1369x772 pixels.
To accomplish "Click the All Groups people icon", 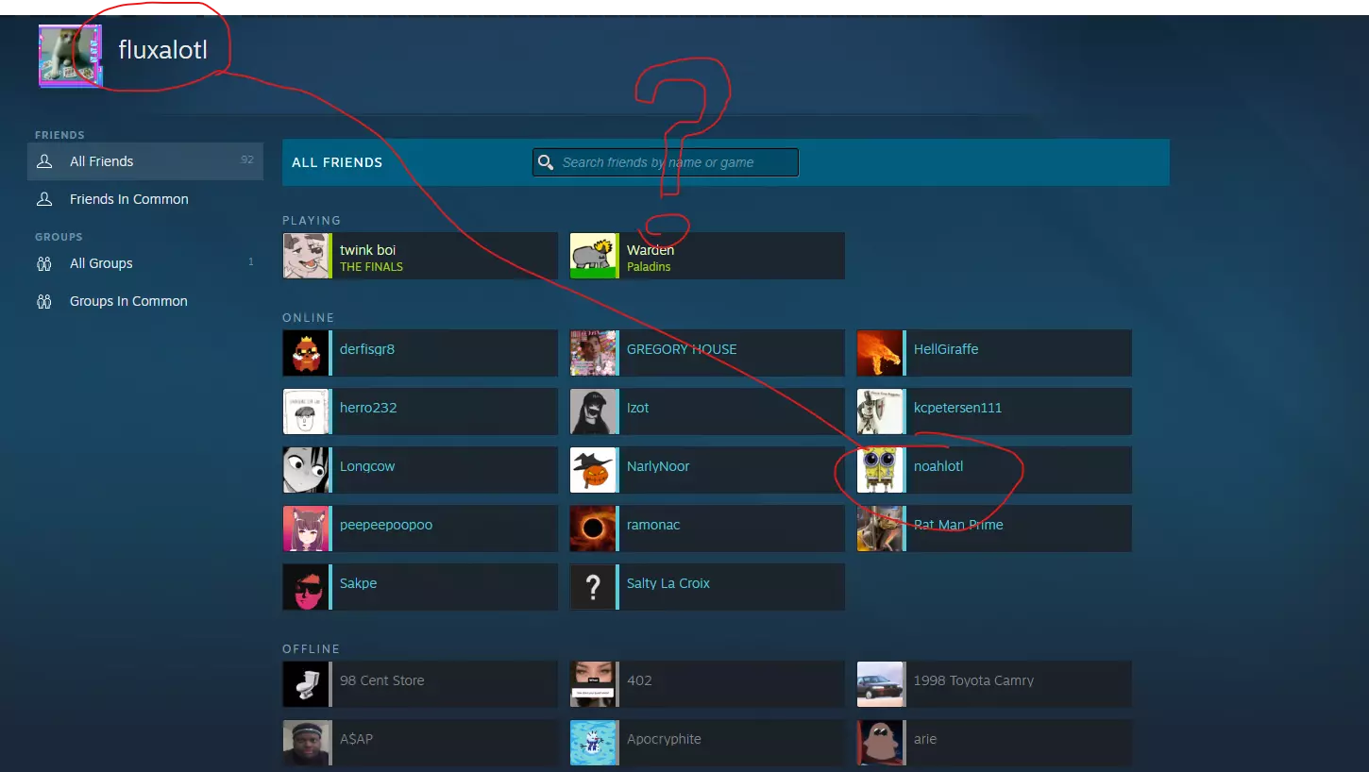I will [x=44, y=263].
